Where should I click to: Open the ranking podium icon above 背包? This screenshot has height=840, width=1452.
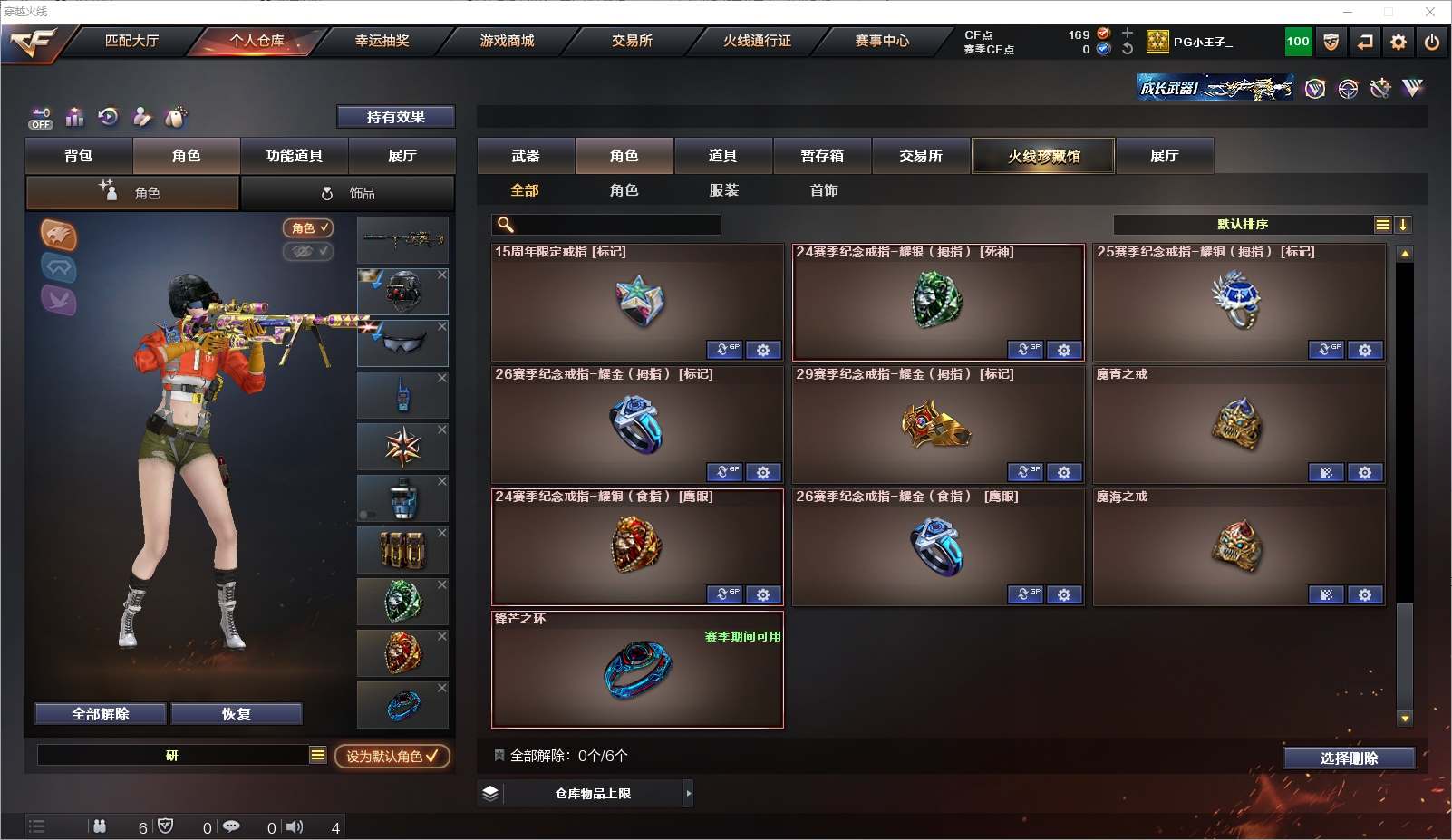coord(74,117)
